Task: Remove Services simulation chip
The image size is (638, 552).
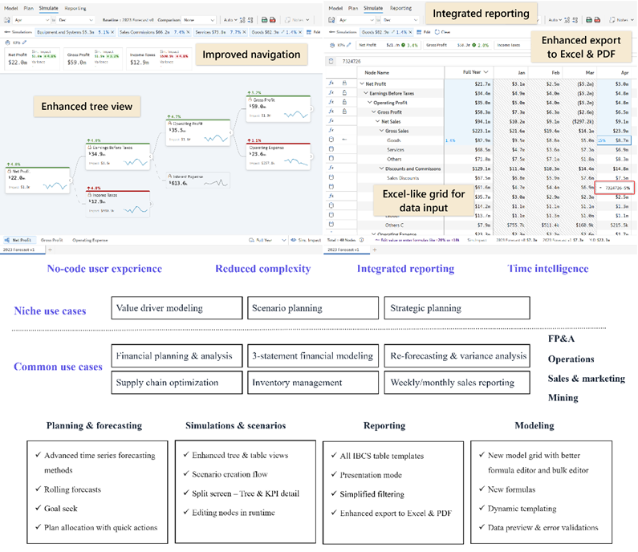Action: (244, 32)
